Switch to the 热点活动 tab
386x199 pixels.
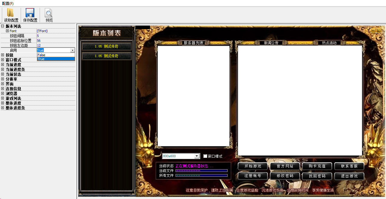(329, 43)
